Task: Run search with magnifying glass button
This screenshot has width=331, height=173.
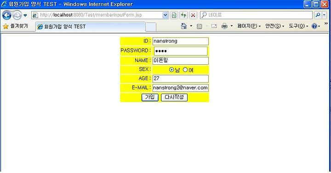Action: pyautogui.click(x=318, y=15)
